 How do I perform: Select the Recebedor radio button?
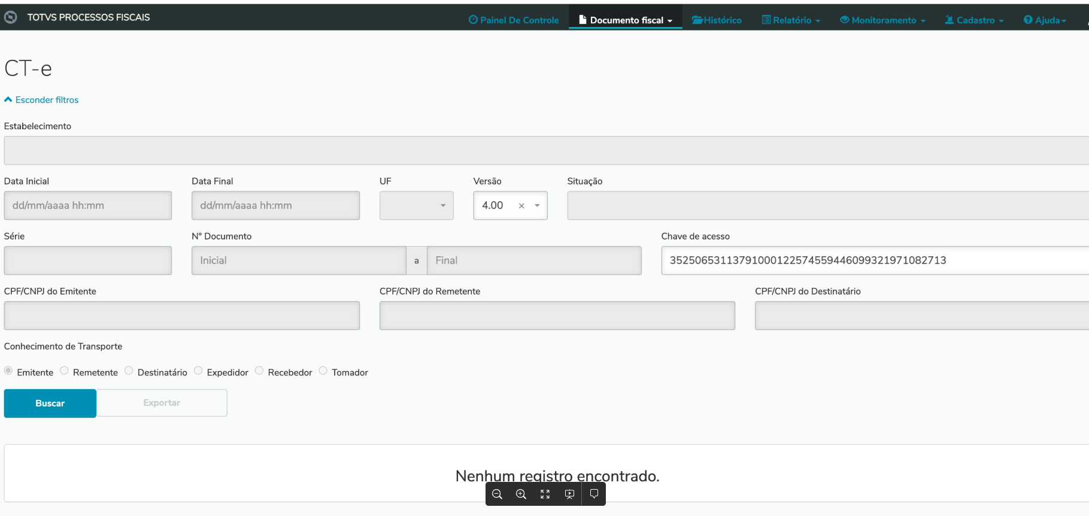(259, 371)
